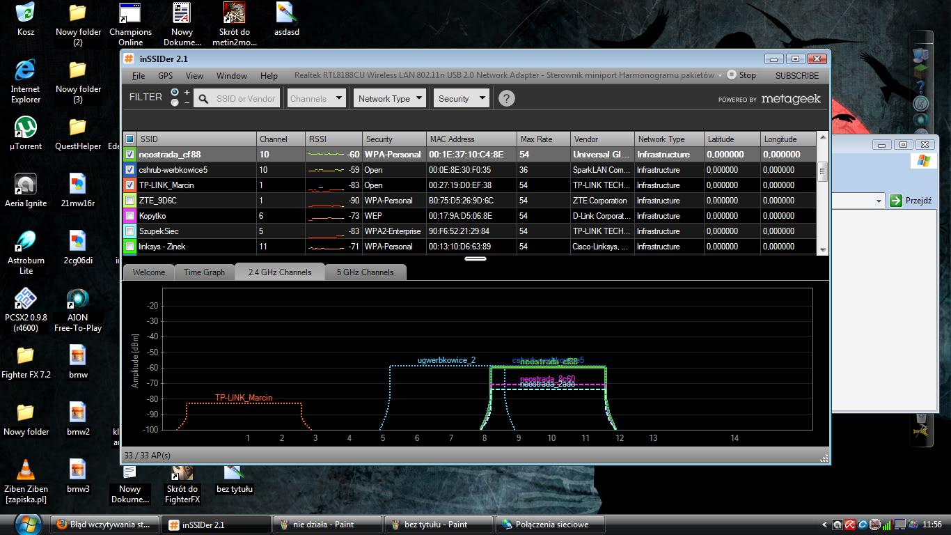Open the View menu
The image size is (951, 535).
point(194,75)
